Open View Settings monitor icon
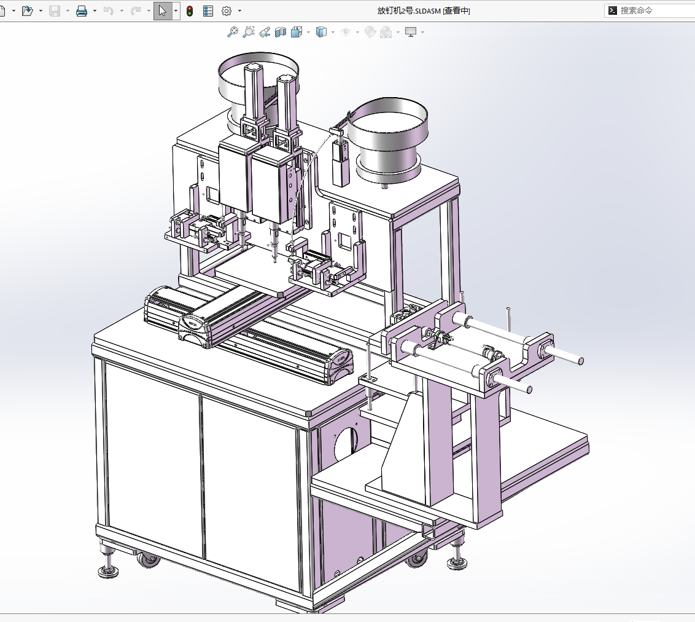The height and width of the screenshot is (622, 695). coord(411,32)
